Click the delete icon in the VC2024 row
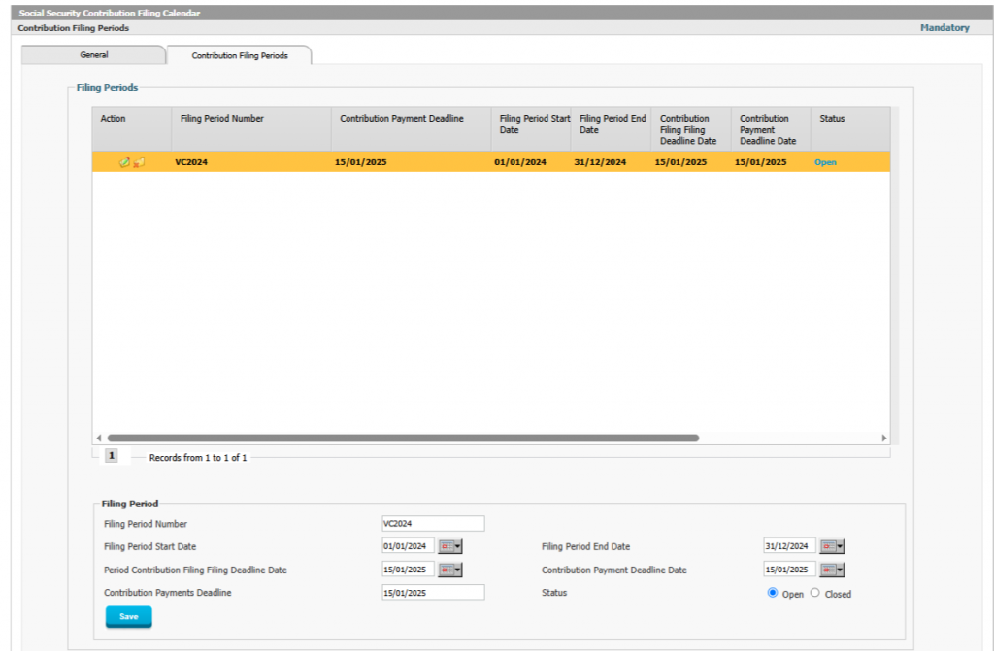 [x=138, y=162]
